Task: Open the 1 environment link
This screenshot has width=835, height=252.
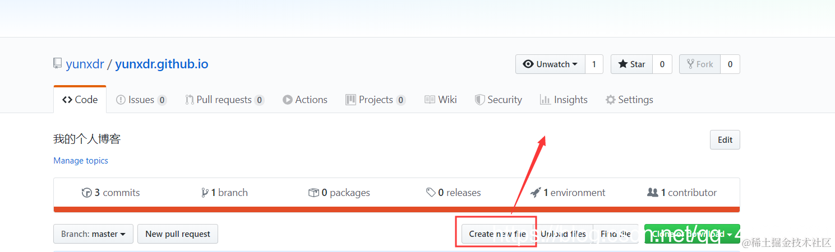Action: click(568, 193)
